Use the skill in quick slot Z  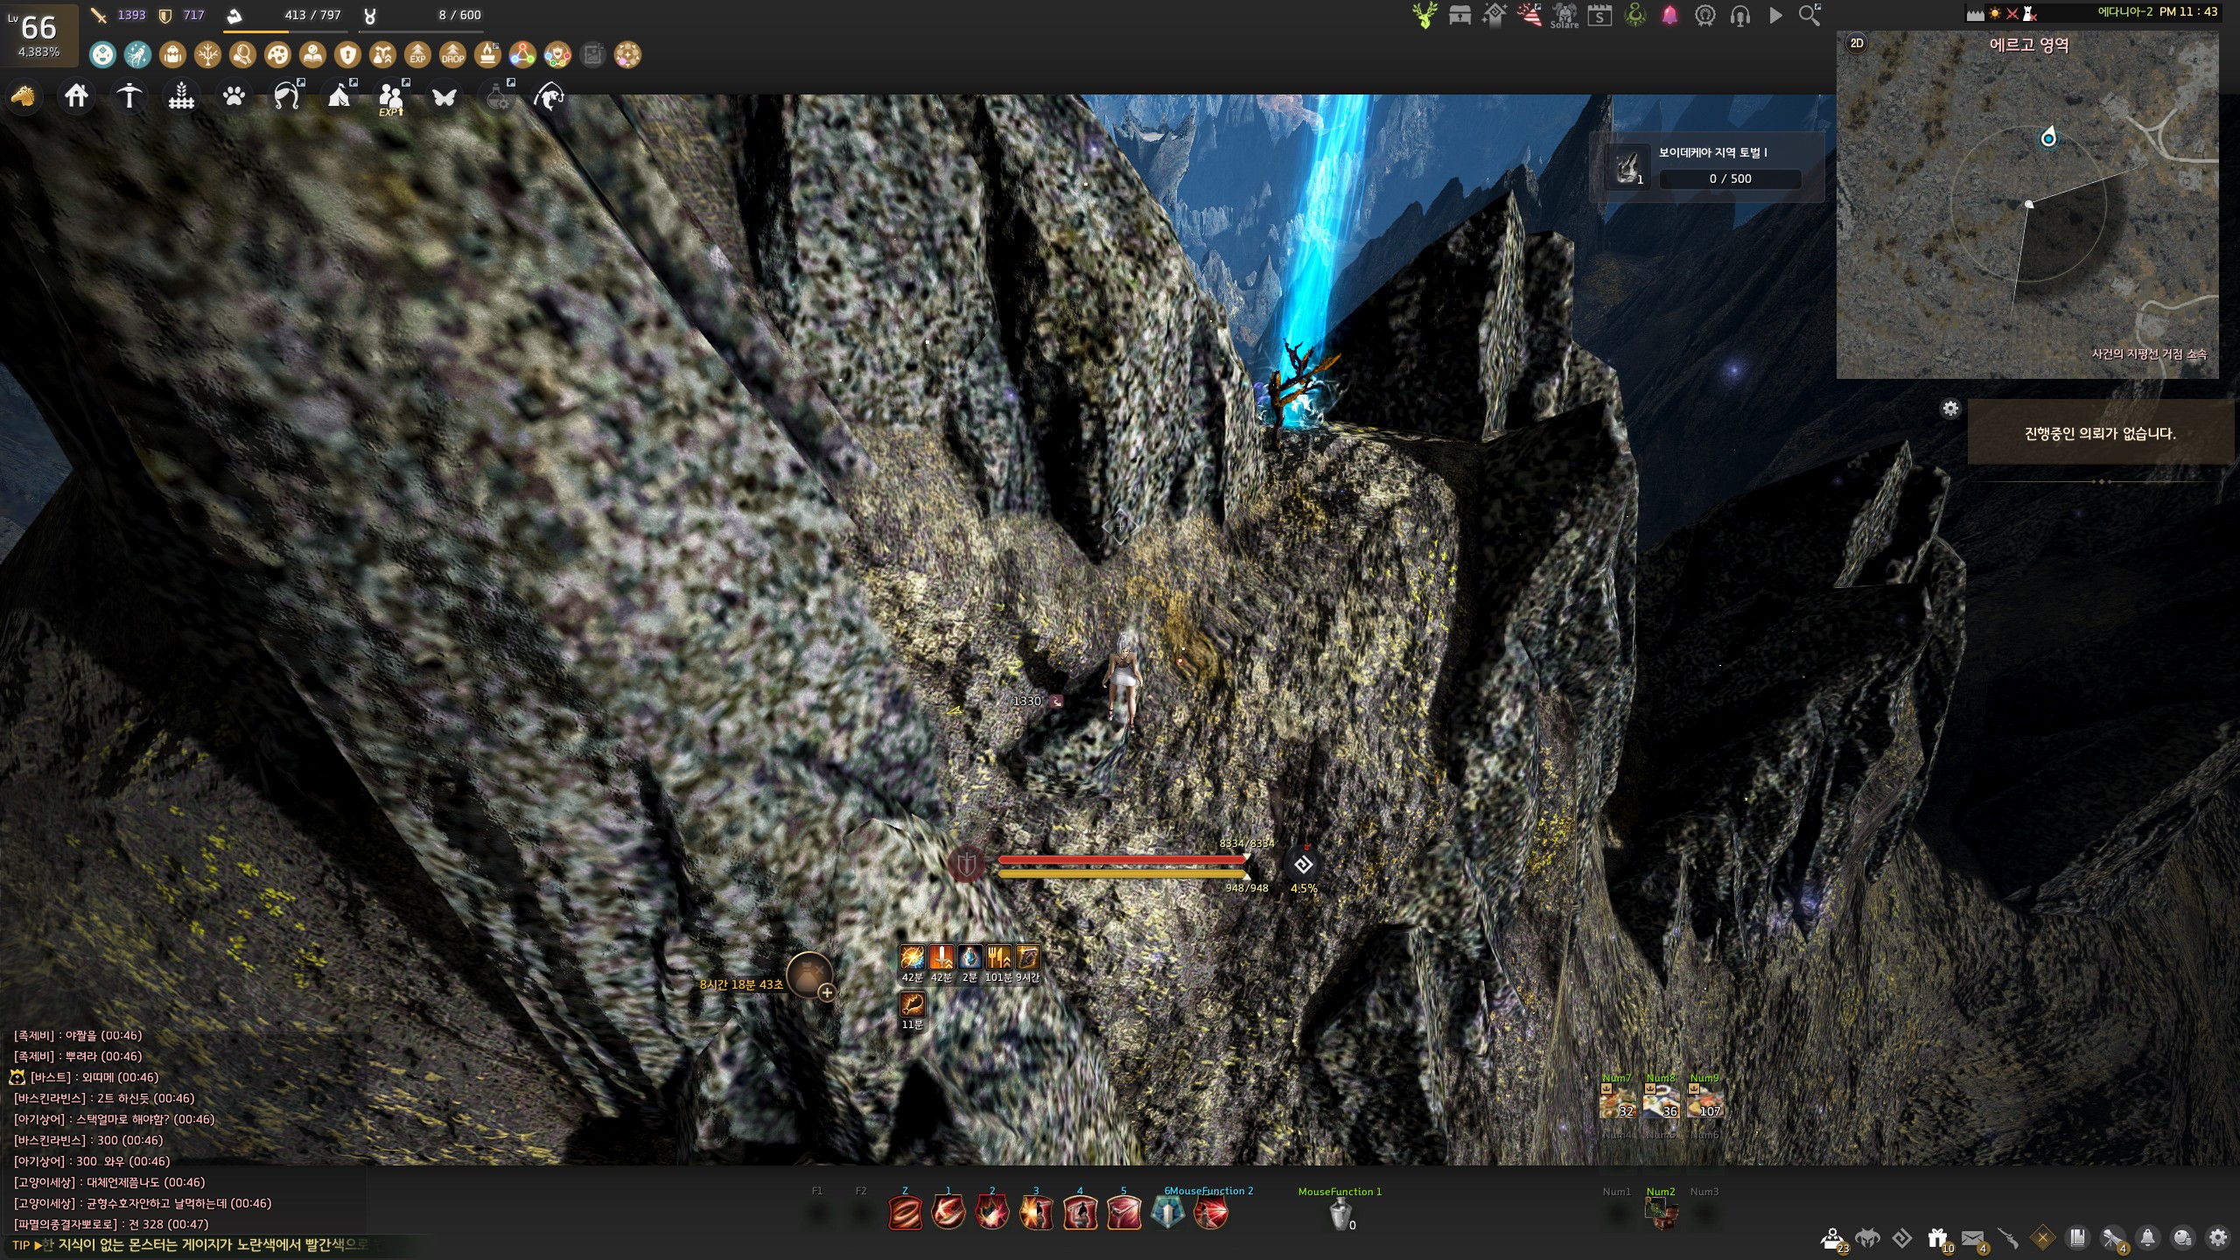tap(905, 1213)
